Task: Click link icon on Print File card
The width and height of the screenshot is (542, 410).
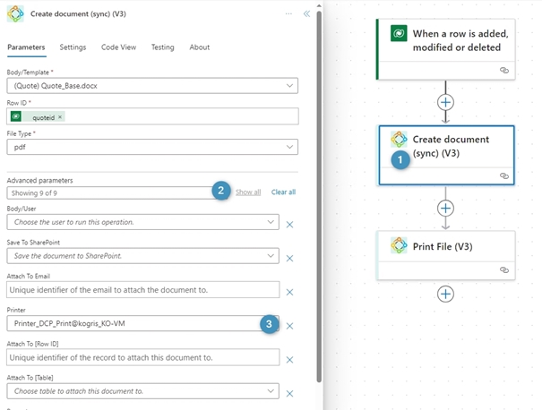Action: [x=504, y=270]
